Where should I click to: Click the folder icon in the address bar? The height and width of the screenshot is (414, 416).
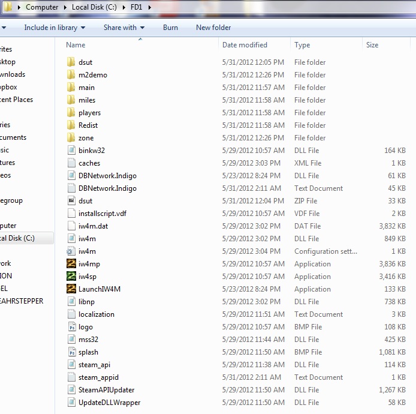point(8,7)
